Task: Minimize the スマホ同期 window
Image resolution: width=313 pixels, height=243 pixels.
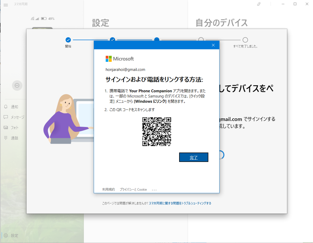Action: pyautogui.click(x=283, y=4)
